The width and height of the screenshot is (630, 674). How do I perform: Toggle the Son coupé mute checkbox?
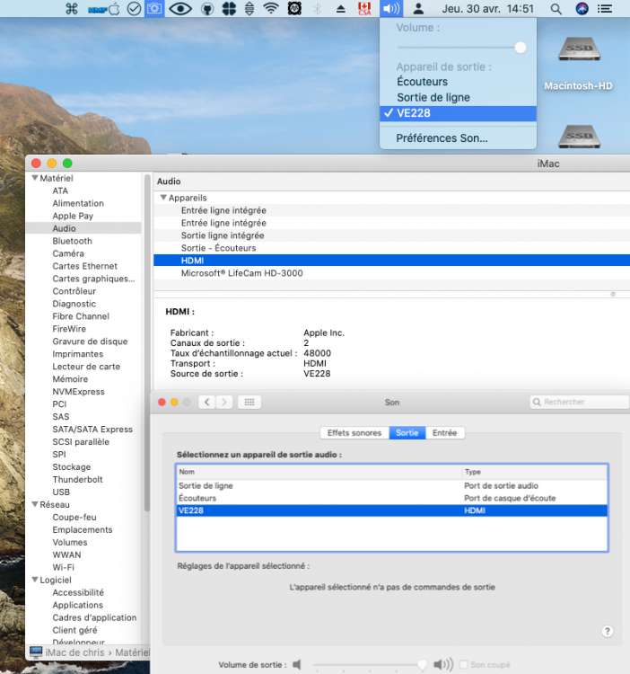pyautogui.click(x=463, y=664)
